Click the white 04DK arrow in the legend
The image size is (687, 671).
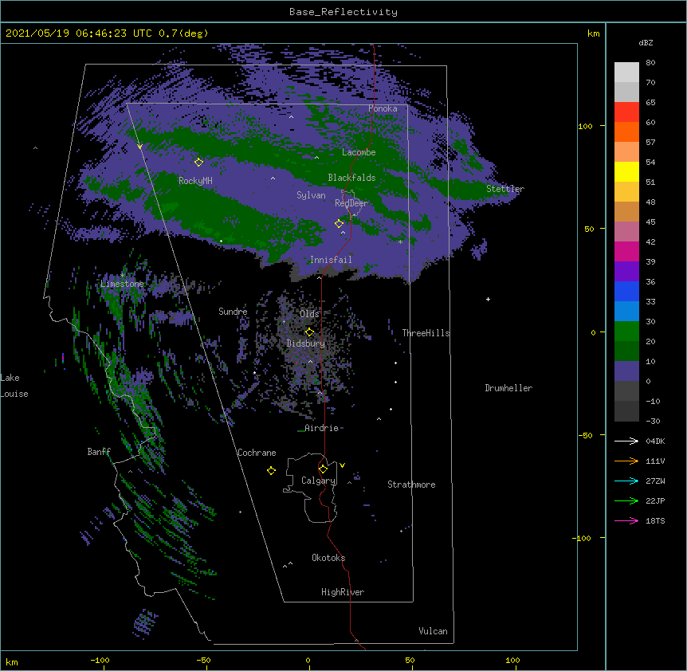(626, 441)
